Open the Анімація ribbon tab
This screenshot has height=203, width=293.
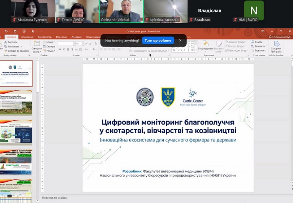click(77, 37)
